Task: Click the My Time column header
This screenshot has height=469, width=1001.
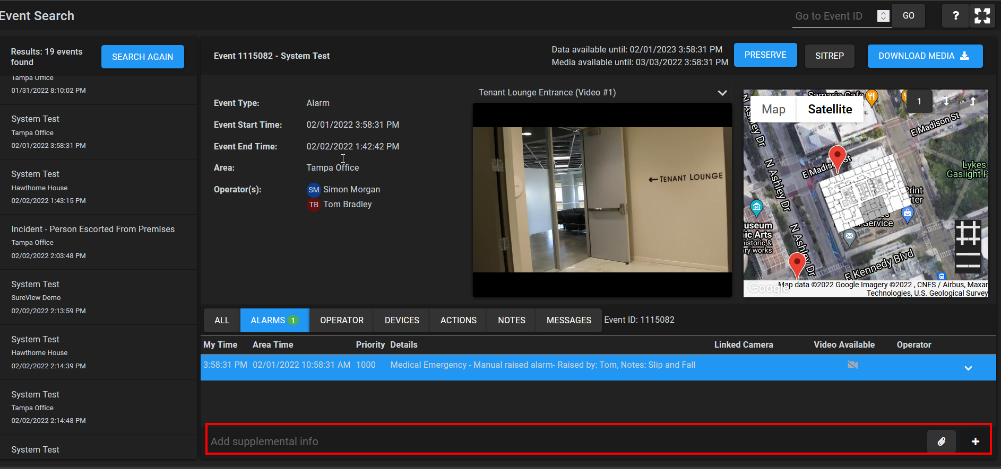Action: click(x=220, y=344)
